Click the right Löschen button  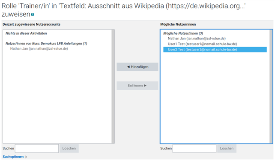[227, 149]
